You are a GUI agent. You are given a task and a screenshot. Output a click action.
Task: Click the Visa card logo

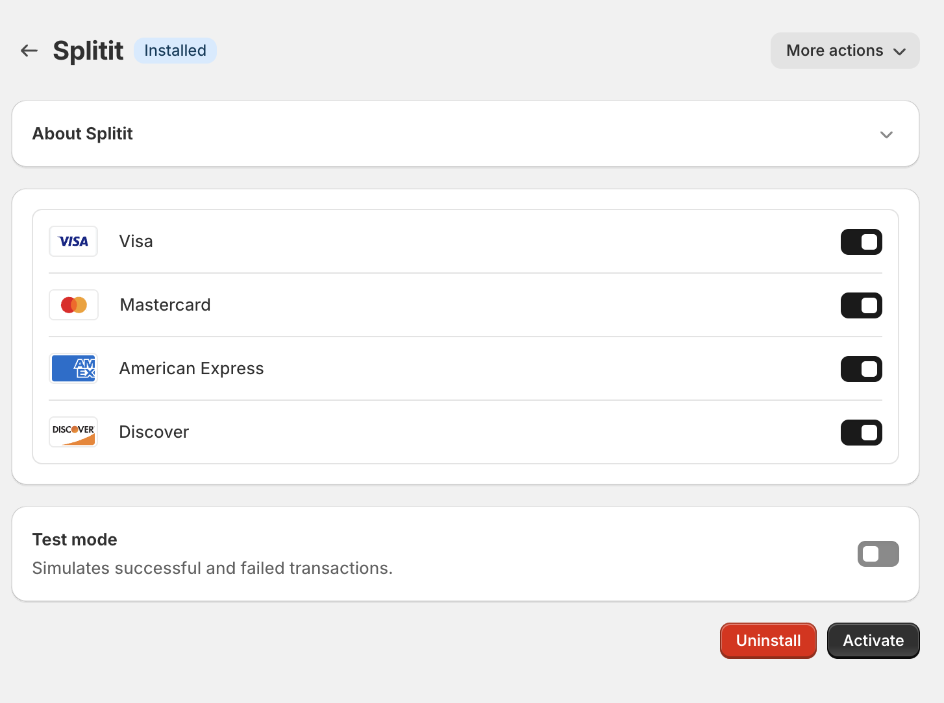point(73,241)
